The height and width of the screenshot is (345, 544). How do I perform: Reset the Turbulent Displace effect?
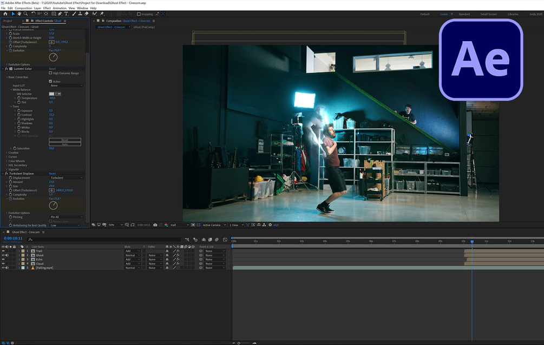[53, 174]
